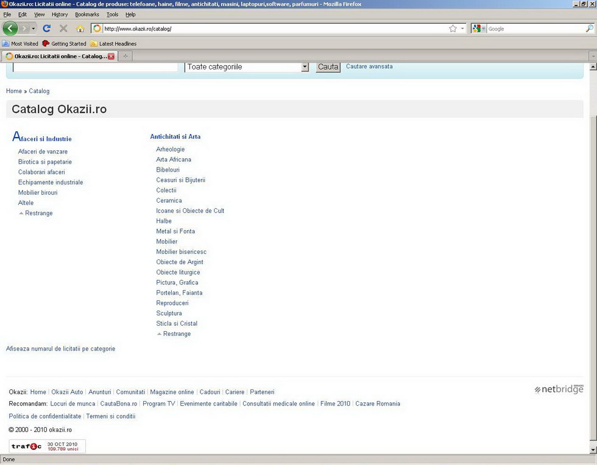Click the Stop loading X icon
Viewport: 597px width, 465px height.
63,29
